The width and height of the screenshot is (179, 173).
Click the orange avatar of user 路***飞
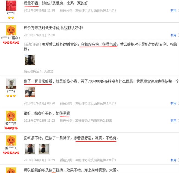point(11,140)
